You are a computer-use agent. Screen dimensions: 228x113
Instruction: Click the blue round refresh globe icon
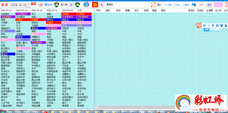click(86, 5)
